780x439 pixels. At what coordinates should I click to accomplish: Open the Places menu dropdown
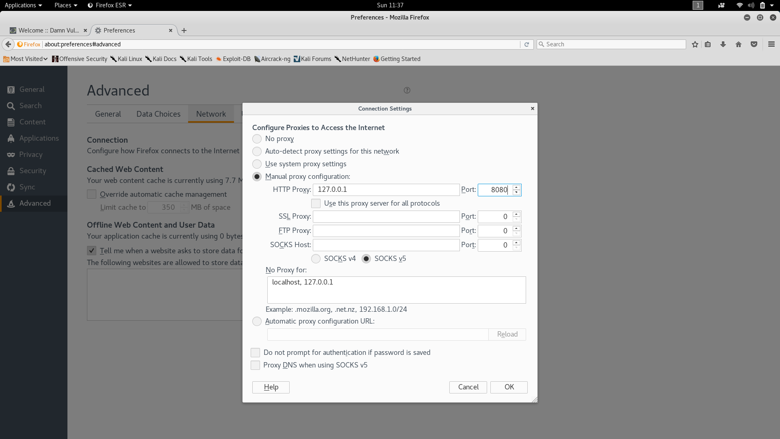(65, 5)
